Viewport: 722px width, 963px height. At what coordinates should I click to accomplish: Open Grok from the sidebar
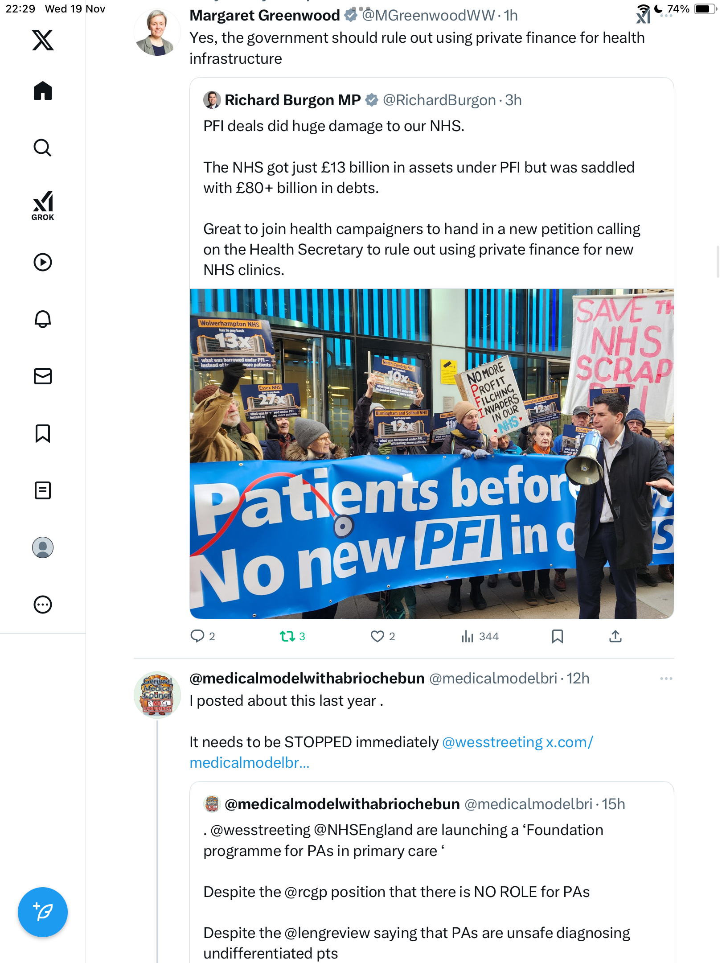coord(43,206)
